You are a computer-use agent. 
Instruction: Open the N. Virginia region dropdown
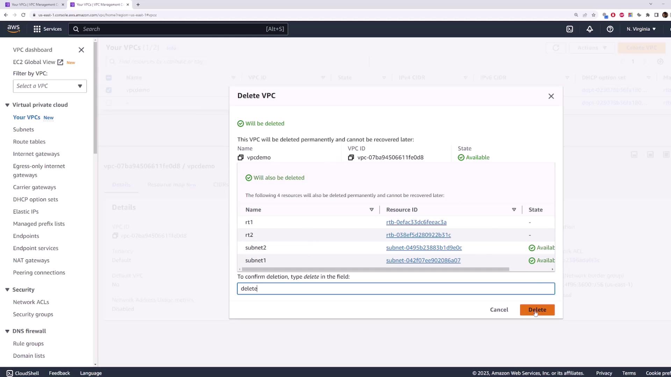coord(641,29)
